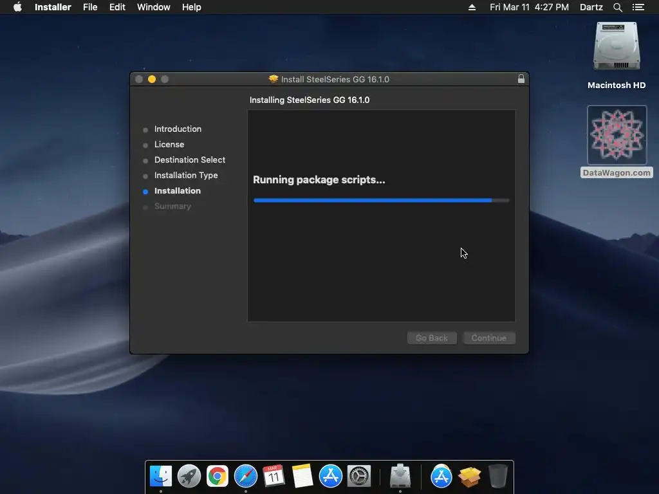Select the Installation step
Viewport: 659px width, 494px height.
tap(178, 190)
